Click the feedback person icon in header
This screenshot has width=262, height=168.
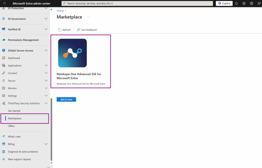[259, 3]
